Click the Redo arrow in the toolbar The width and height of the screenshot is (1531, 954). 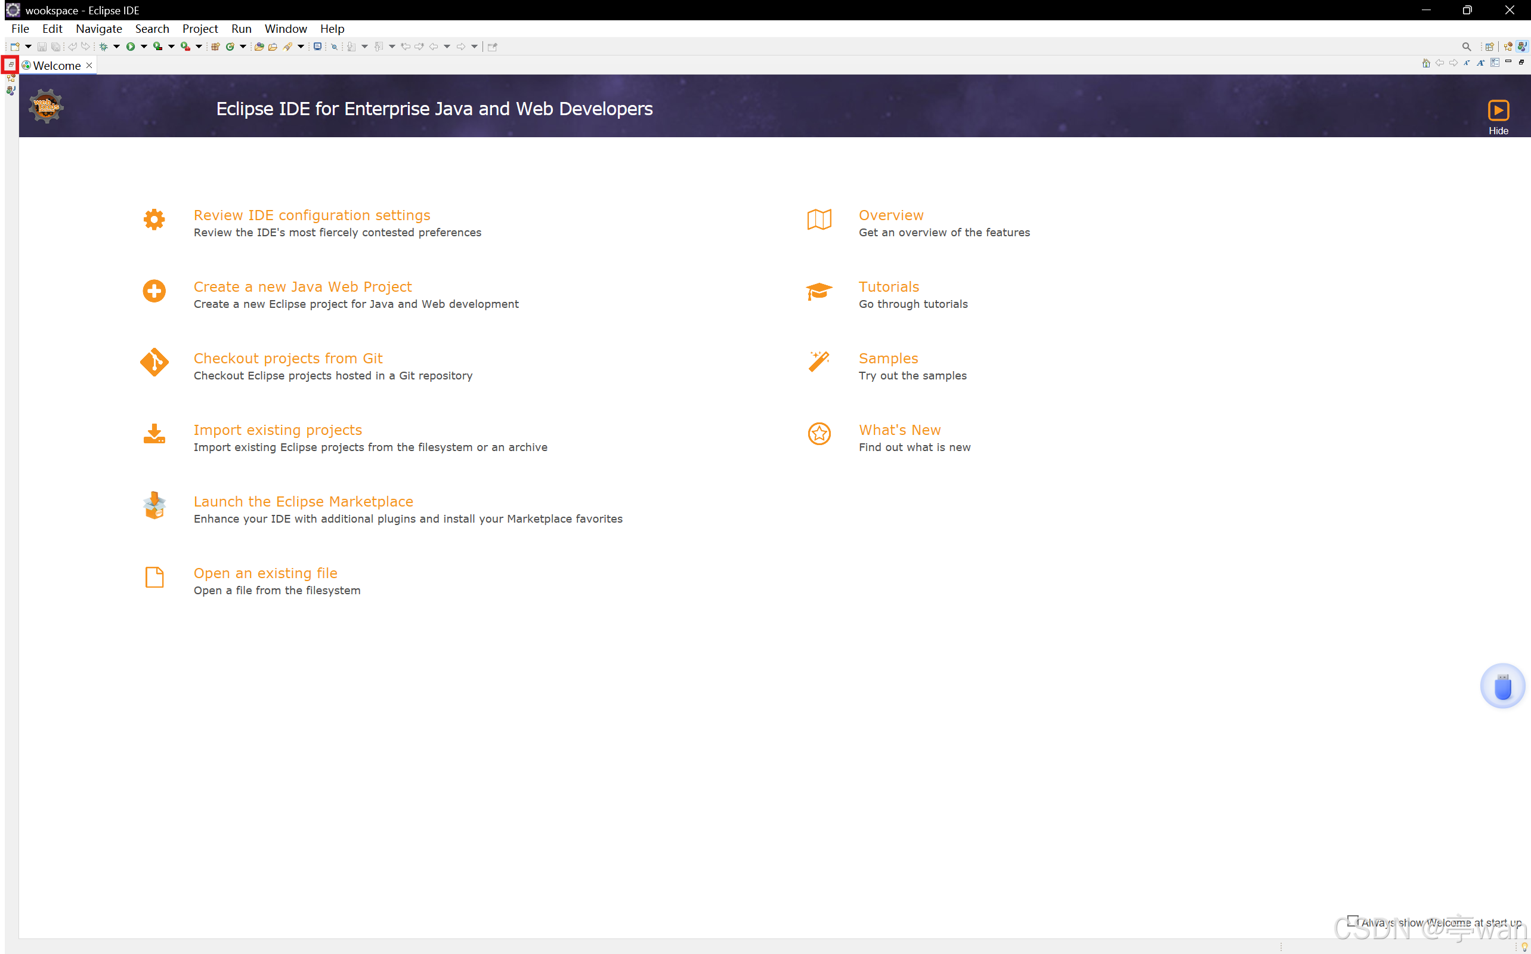pos(85,47)
